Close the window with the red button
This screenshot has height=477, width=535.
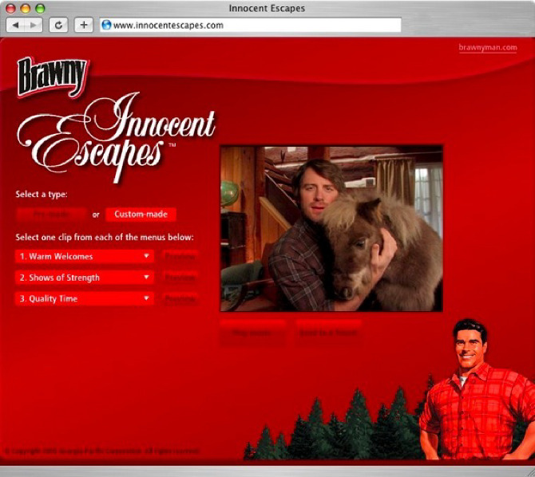point(10,9)
